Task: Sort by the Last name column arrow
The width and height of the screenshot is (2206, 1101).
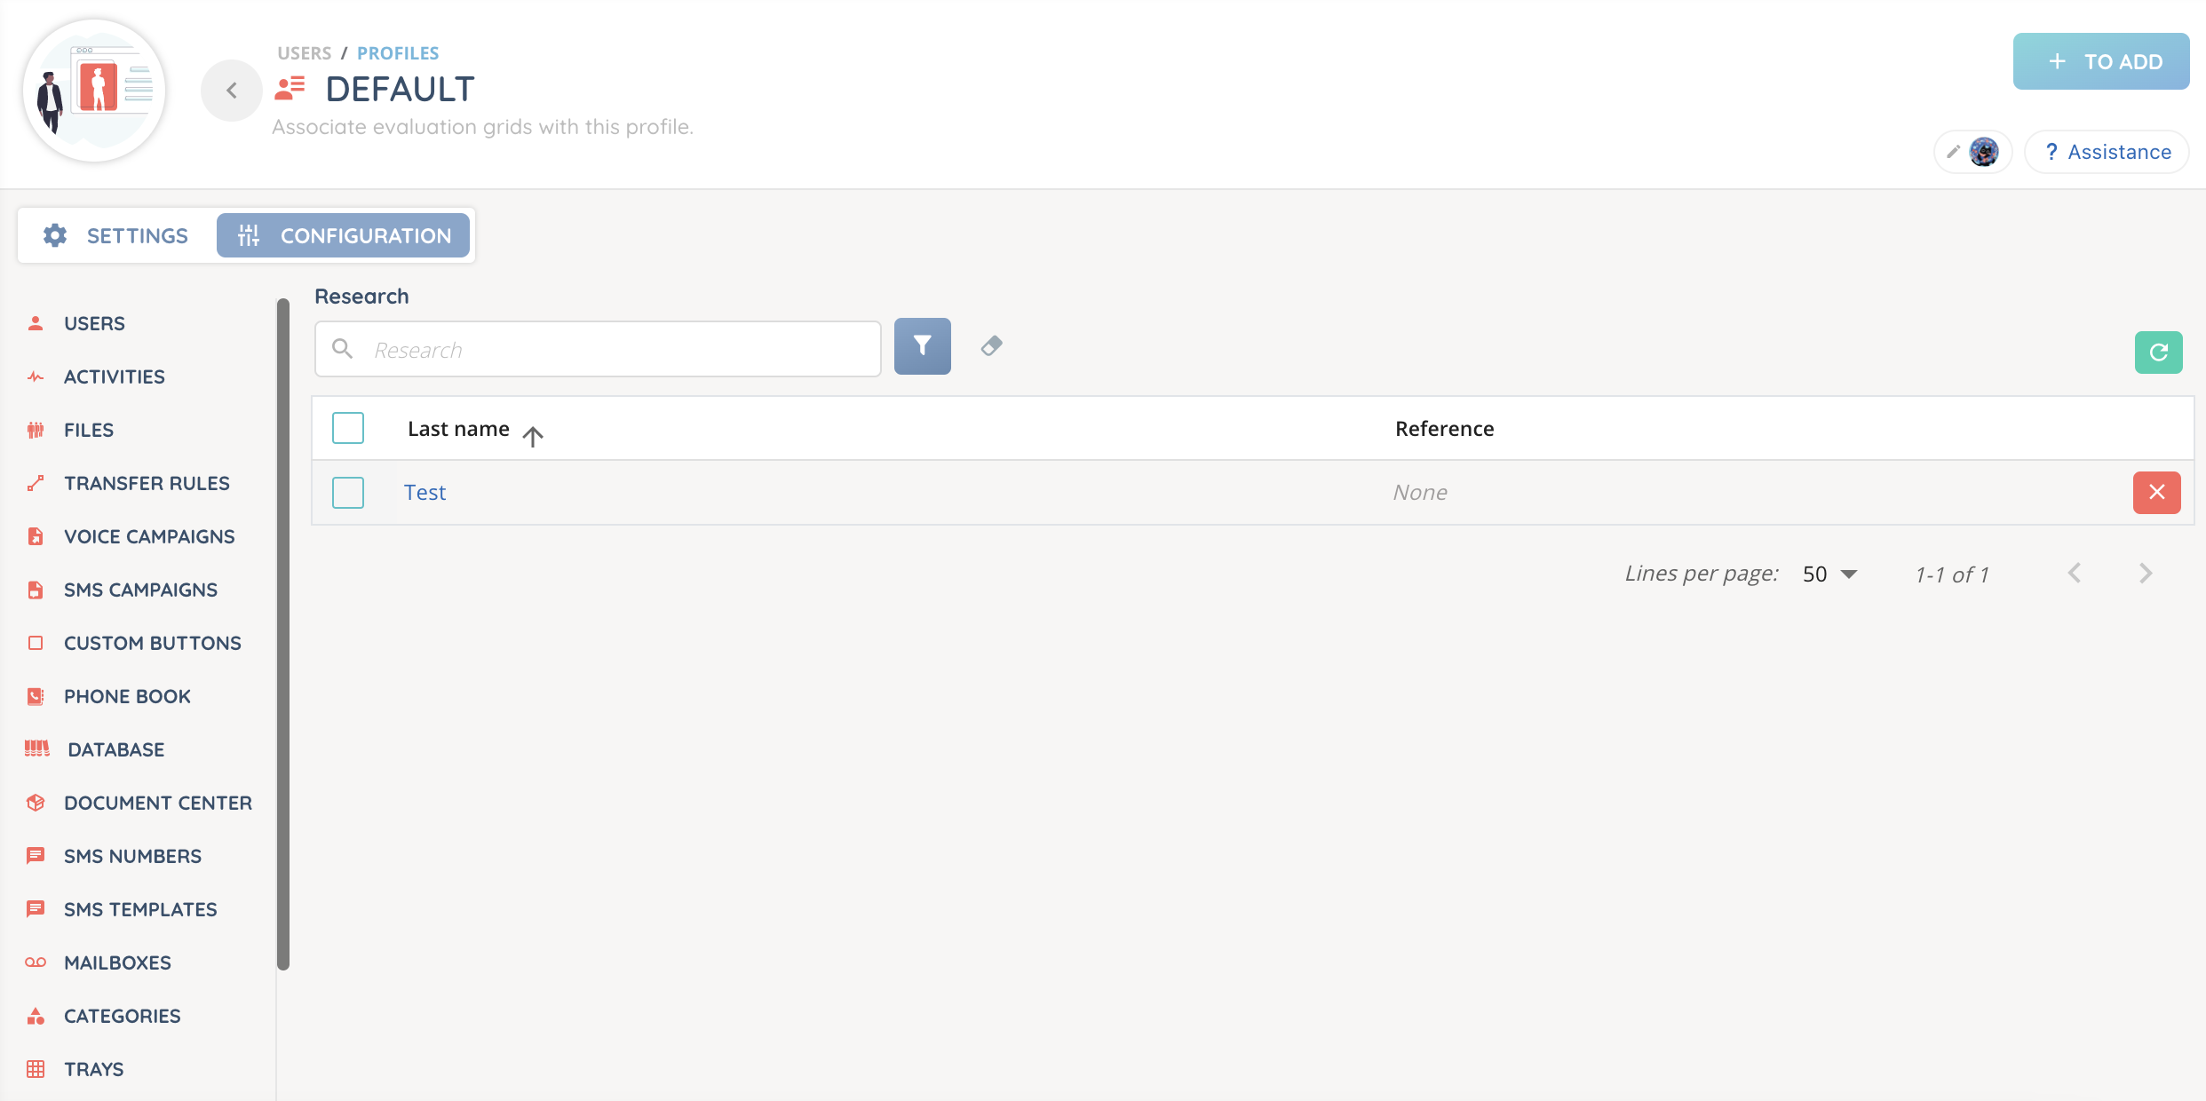Action: [x=533, y=436]
